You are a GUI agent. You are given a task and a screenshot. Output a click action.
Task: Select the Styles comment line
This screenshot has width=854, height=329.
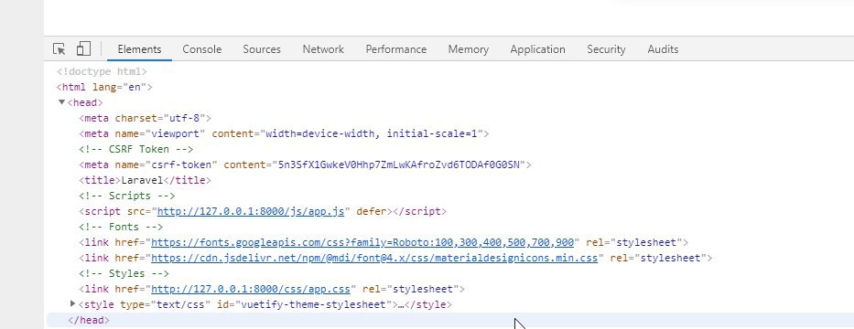click(124, 273)
